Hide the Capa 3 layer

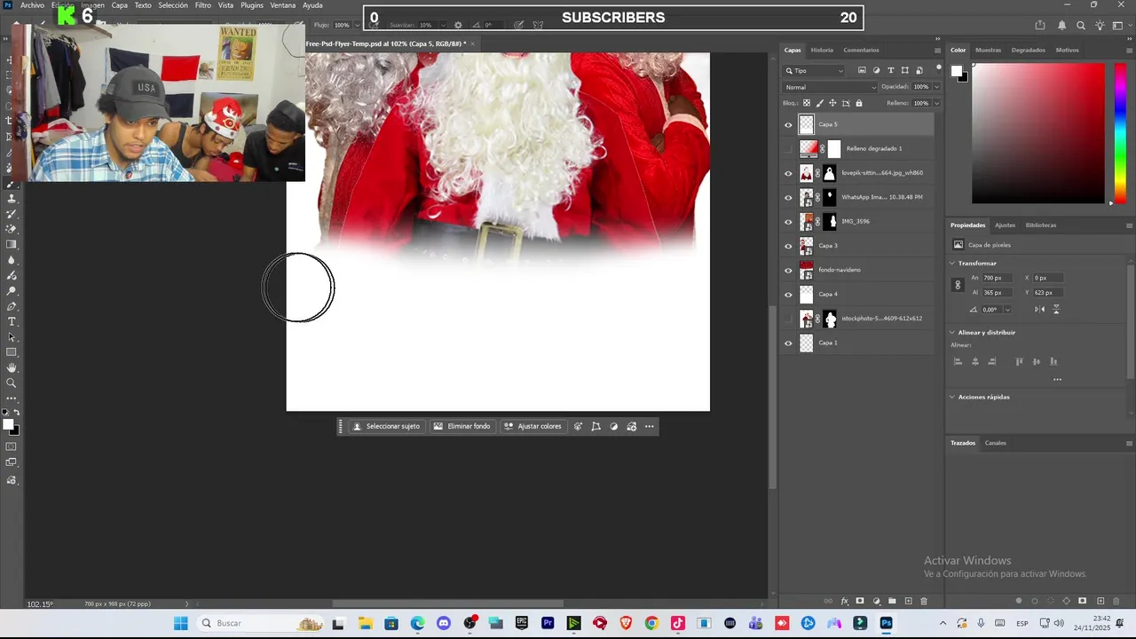tap(788, 246)
